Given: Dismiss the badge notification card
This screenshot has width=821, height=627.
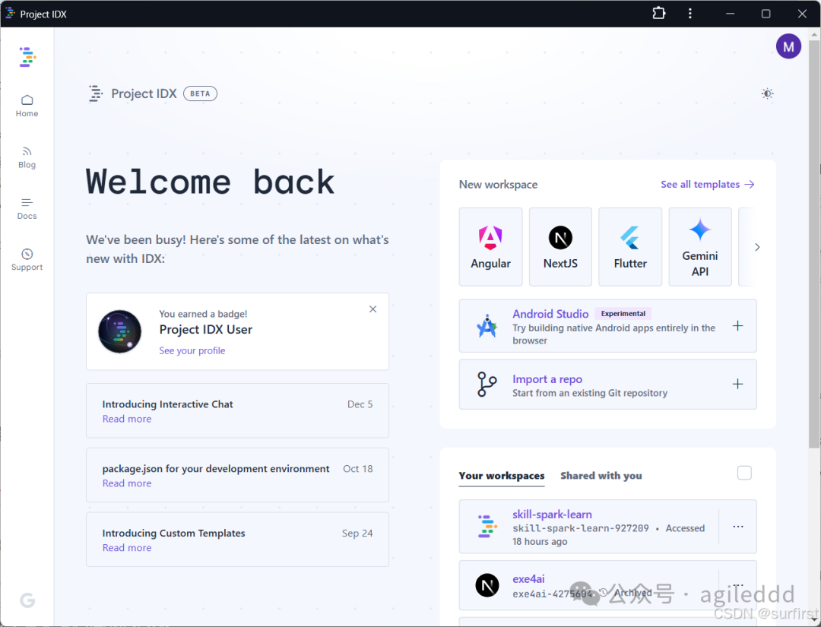Looking at the screenshot, I should click(x=372, y=309).
